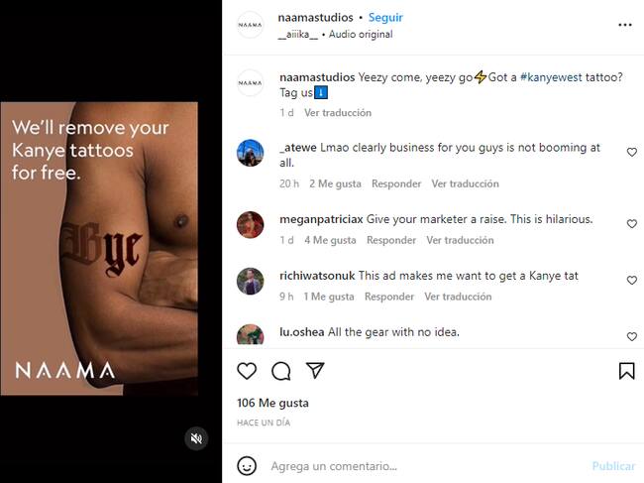
Task: Share post with paper plane icon
Action: (315, 371)
